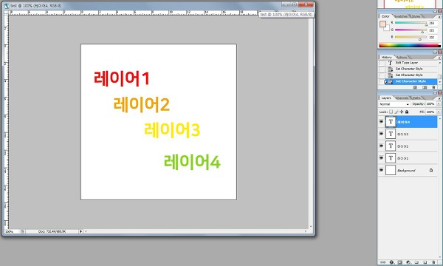Open the History panel options menu
This screenshot has width=443, height=266.
[x=439, y=58]
